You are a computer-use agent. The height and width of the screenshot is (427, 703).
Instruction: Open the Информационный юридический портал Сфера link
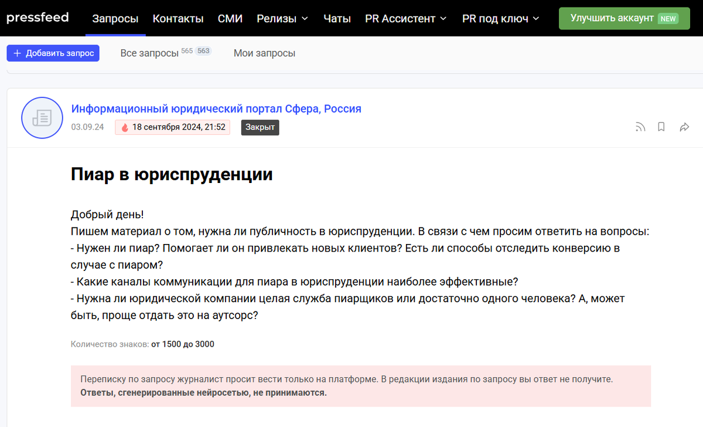(216, 109)
